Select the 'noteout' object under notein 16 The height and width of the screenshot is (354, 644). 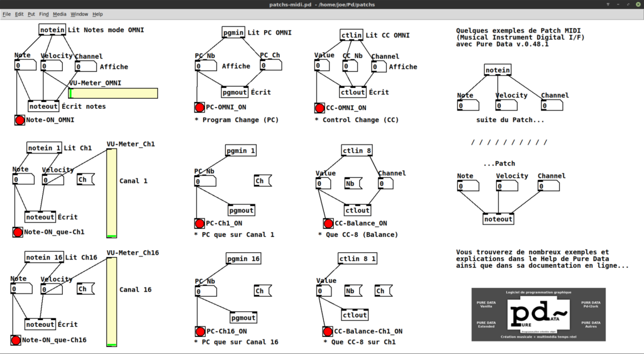(x=40, y=324)
